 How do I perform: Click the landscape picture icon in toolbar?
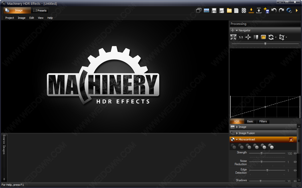(x=206, y=11)
